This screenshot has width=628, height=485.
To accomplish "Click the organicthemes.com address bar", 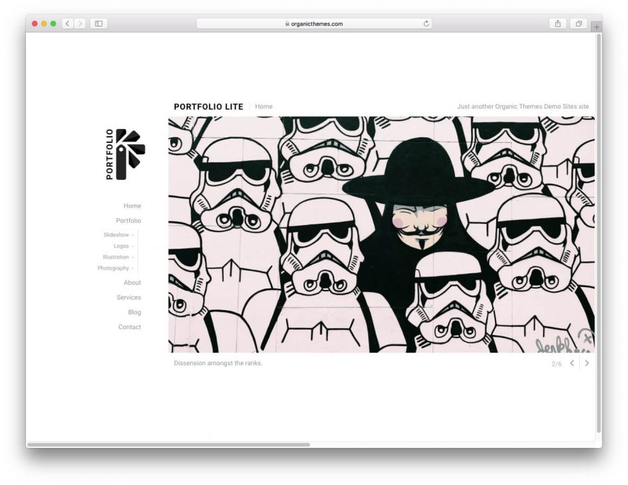I will (x=314, y=24).
